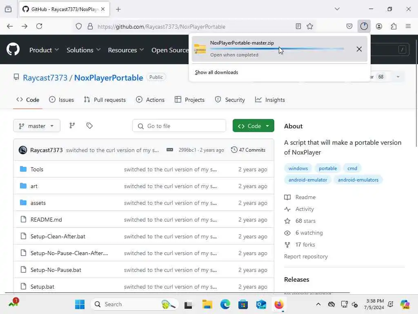Expand the Product menu
The width and height of the screenshot is (418, 314).
pos(44,50)
